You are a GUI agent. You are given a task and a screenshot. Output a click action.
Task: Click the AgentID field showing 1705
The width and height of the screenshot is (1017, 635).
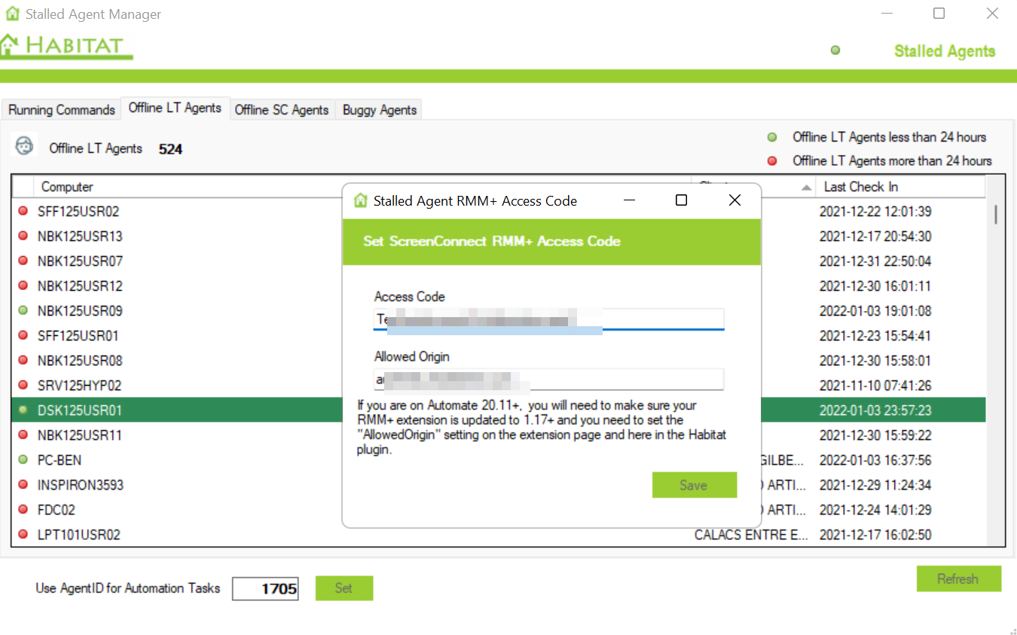point(265,589)
